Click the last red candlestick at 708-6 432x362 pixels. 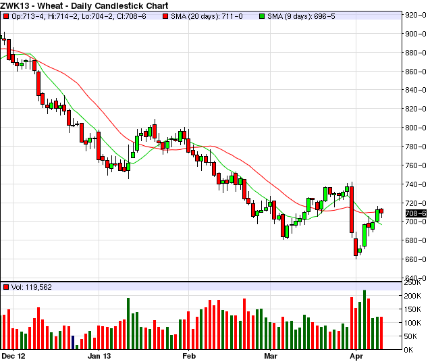tap(381, 211)
